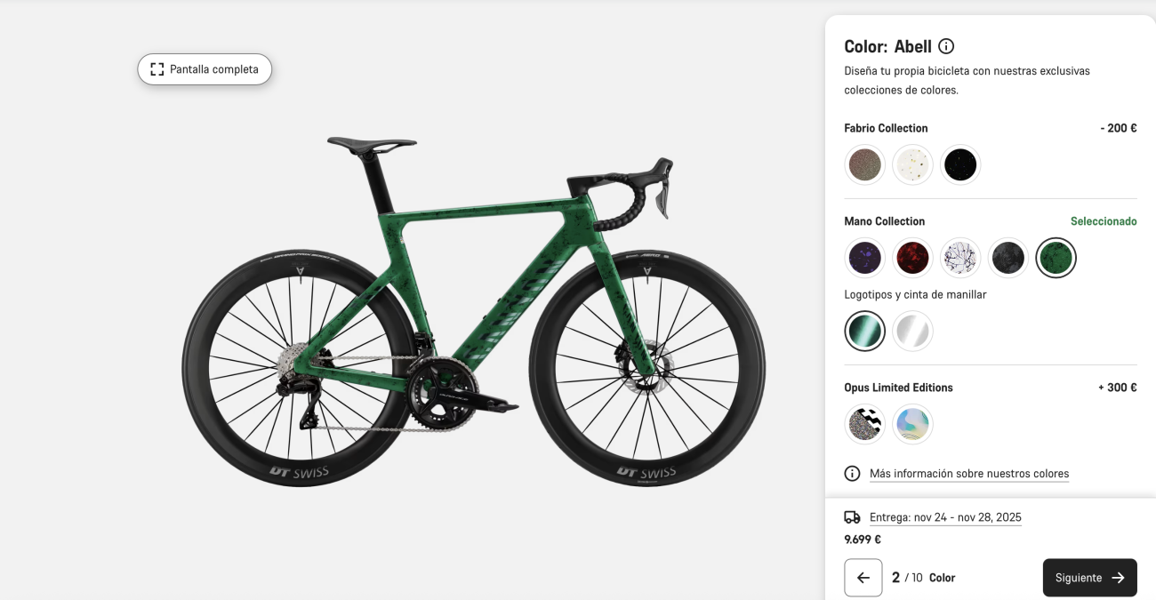This screenshot has width=1156, height=600.
Task: Choose the white scribble Mano Collection swatch
Action: [960, 258]
